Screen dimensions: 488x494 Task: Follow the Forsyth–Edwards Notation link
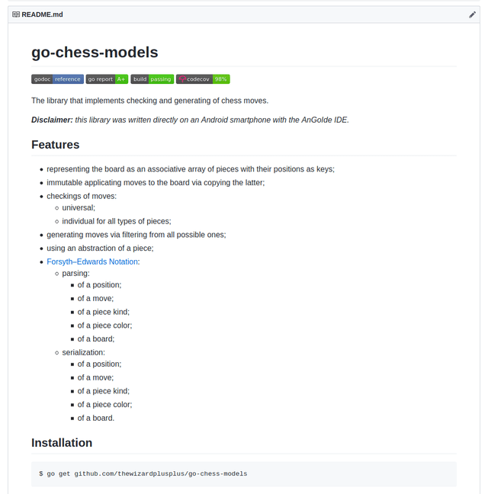pyautogui.click(x=92, y=261)
